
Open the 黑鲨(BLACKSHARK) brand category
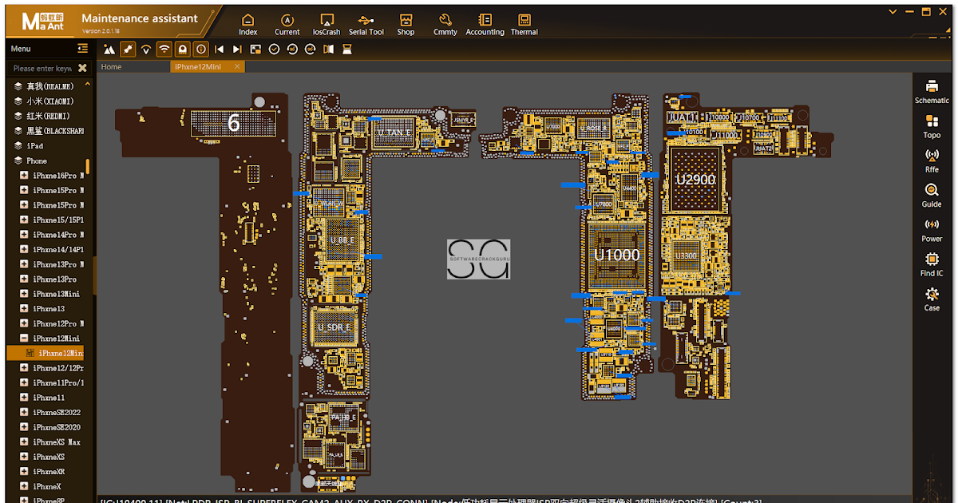click(x=49, y=130)
